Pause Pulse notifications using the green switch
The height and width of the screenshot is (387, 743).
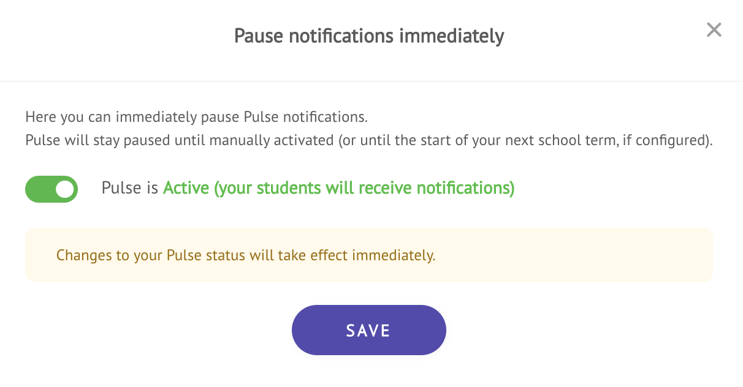pos(51,189)
